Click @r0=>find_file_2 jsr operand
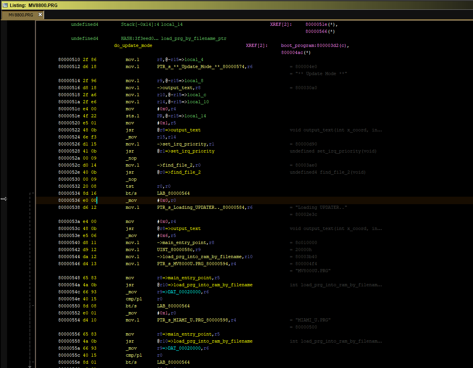Viewport: 473px width, 368px height. (x=179, y=172)
